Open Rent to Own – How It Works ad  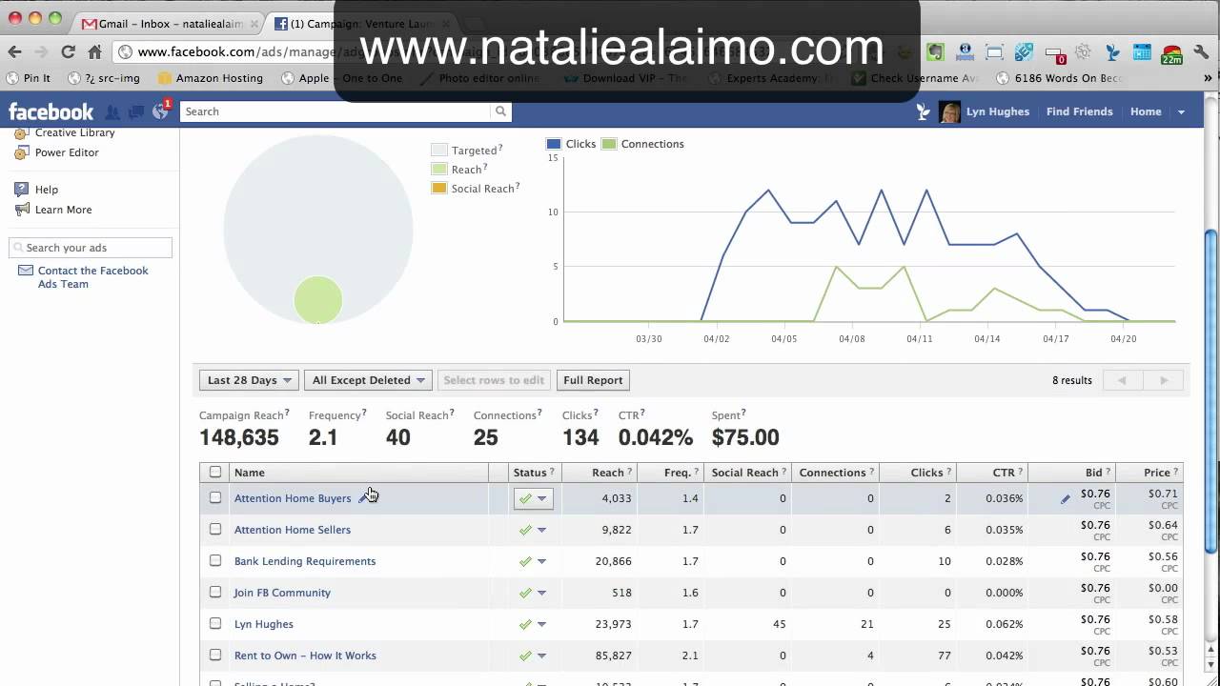pyautogui.click(x=305, y=656)
